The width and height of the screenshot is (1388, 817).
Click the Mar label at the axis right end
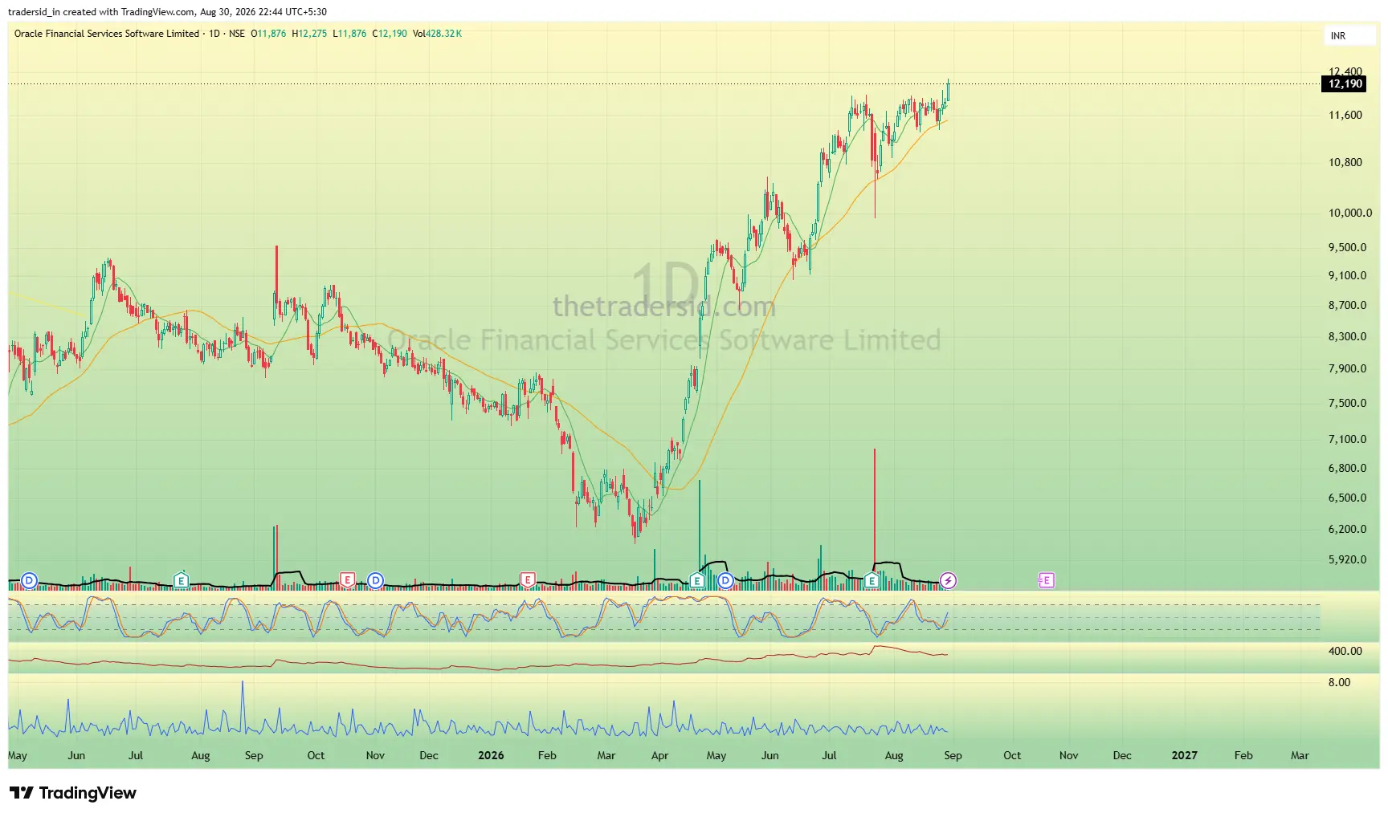pyautogui.click(x=1300, y=755)
